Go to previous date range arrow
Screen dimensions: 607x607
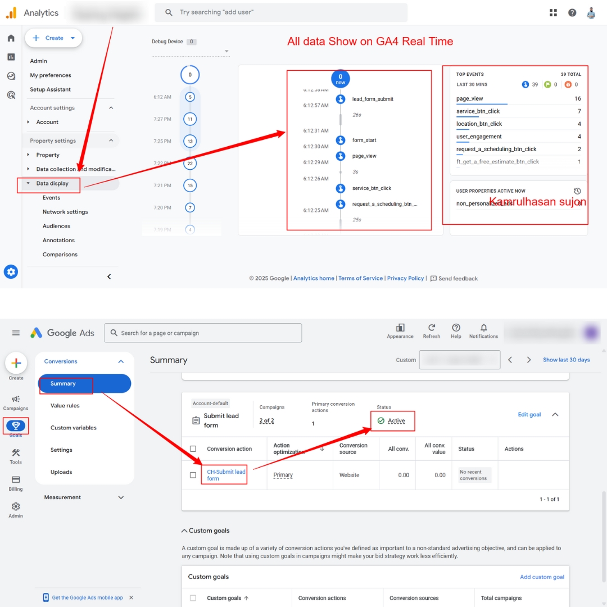tap(510, 360)
